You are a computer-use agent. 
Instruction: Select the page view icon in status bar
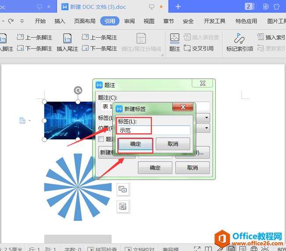click(231, 248)
